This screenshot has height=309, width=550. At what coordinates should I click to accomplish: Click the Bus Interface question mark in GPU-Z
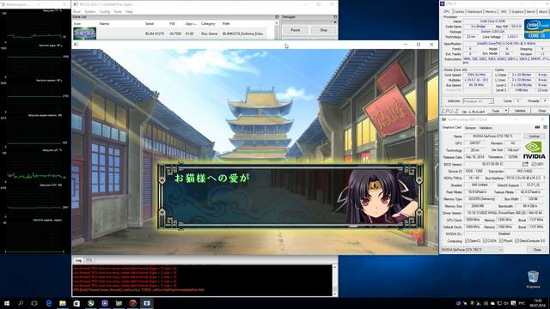click(545, 178)
